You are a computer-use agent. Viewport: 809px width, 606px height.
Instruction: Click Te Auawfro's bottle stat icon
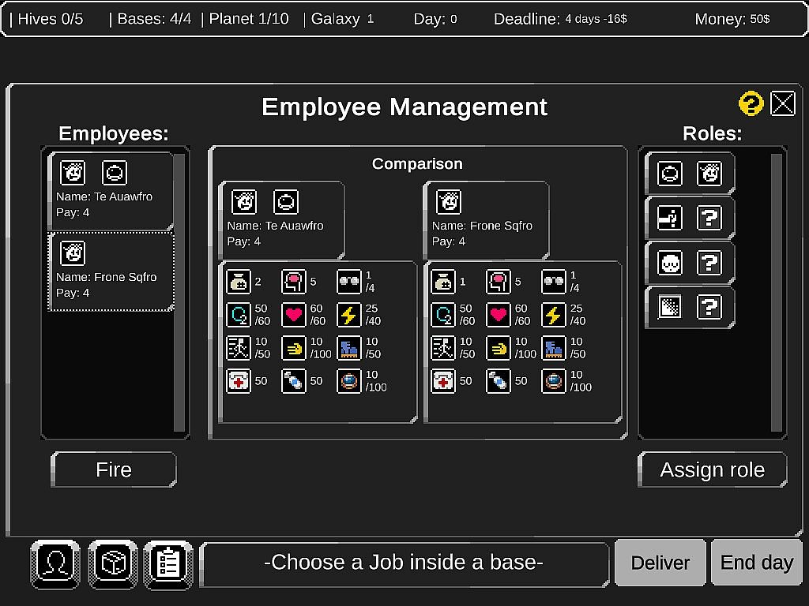point(294,381)
